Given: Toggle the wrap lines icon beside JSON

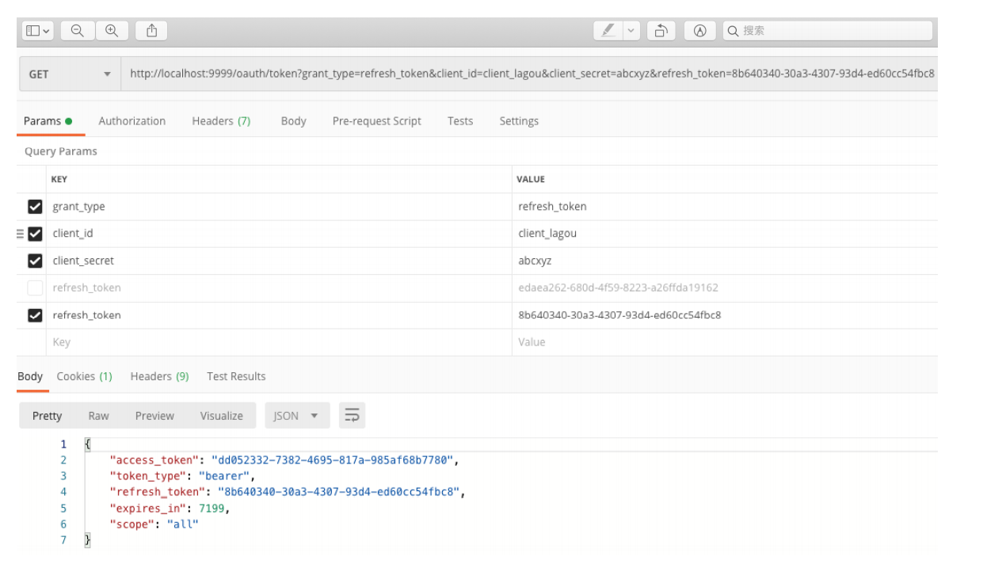Looking at the screenshot, I should tap(352, 415).
